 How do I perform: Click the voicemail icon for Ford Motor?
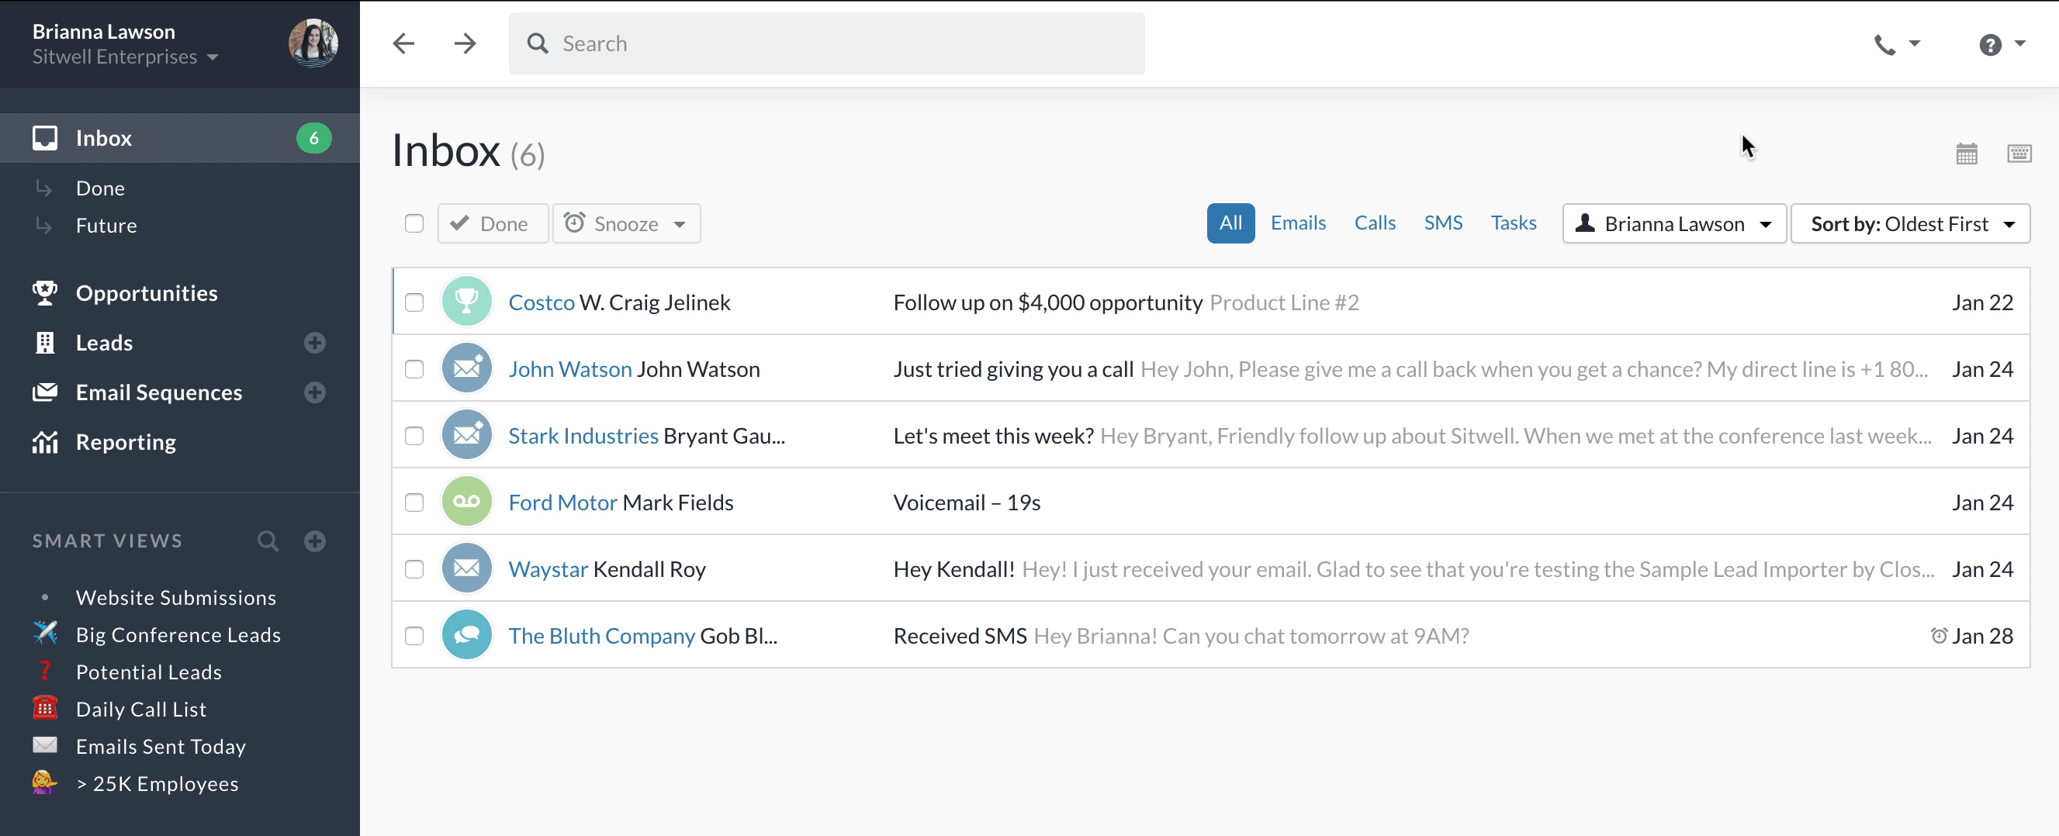coord(467,502)
